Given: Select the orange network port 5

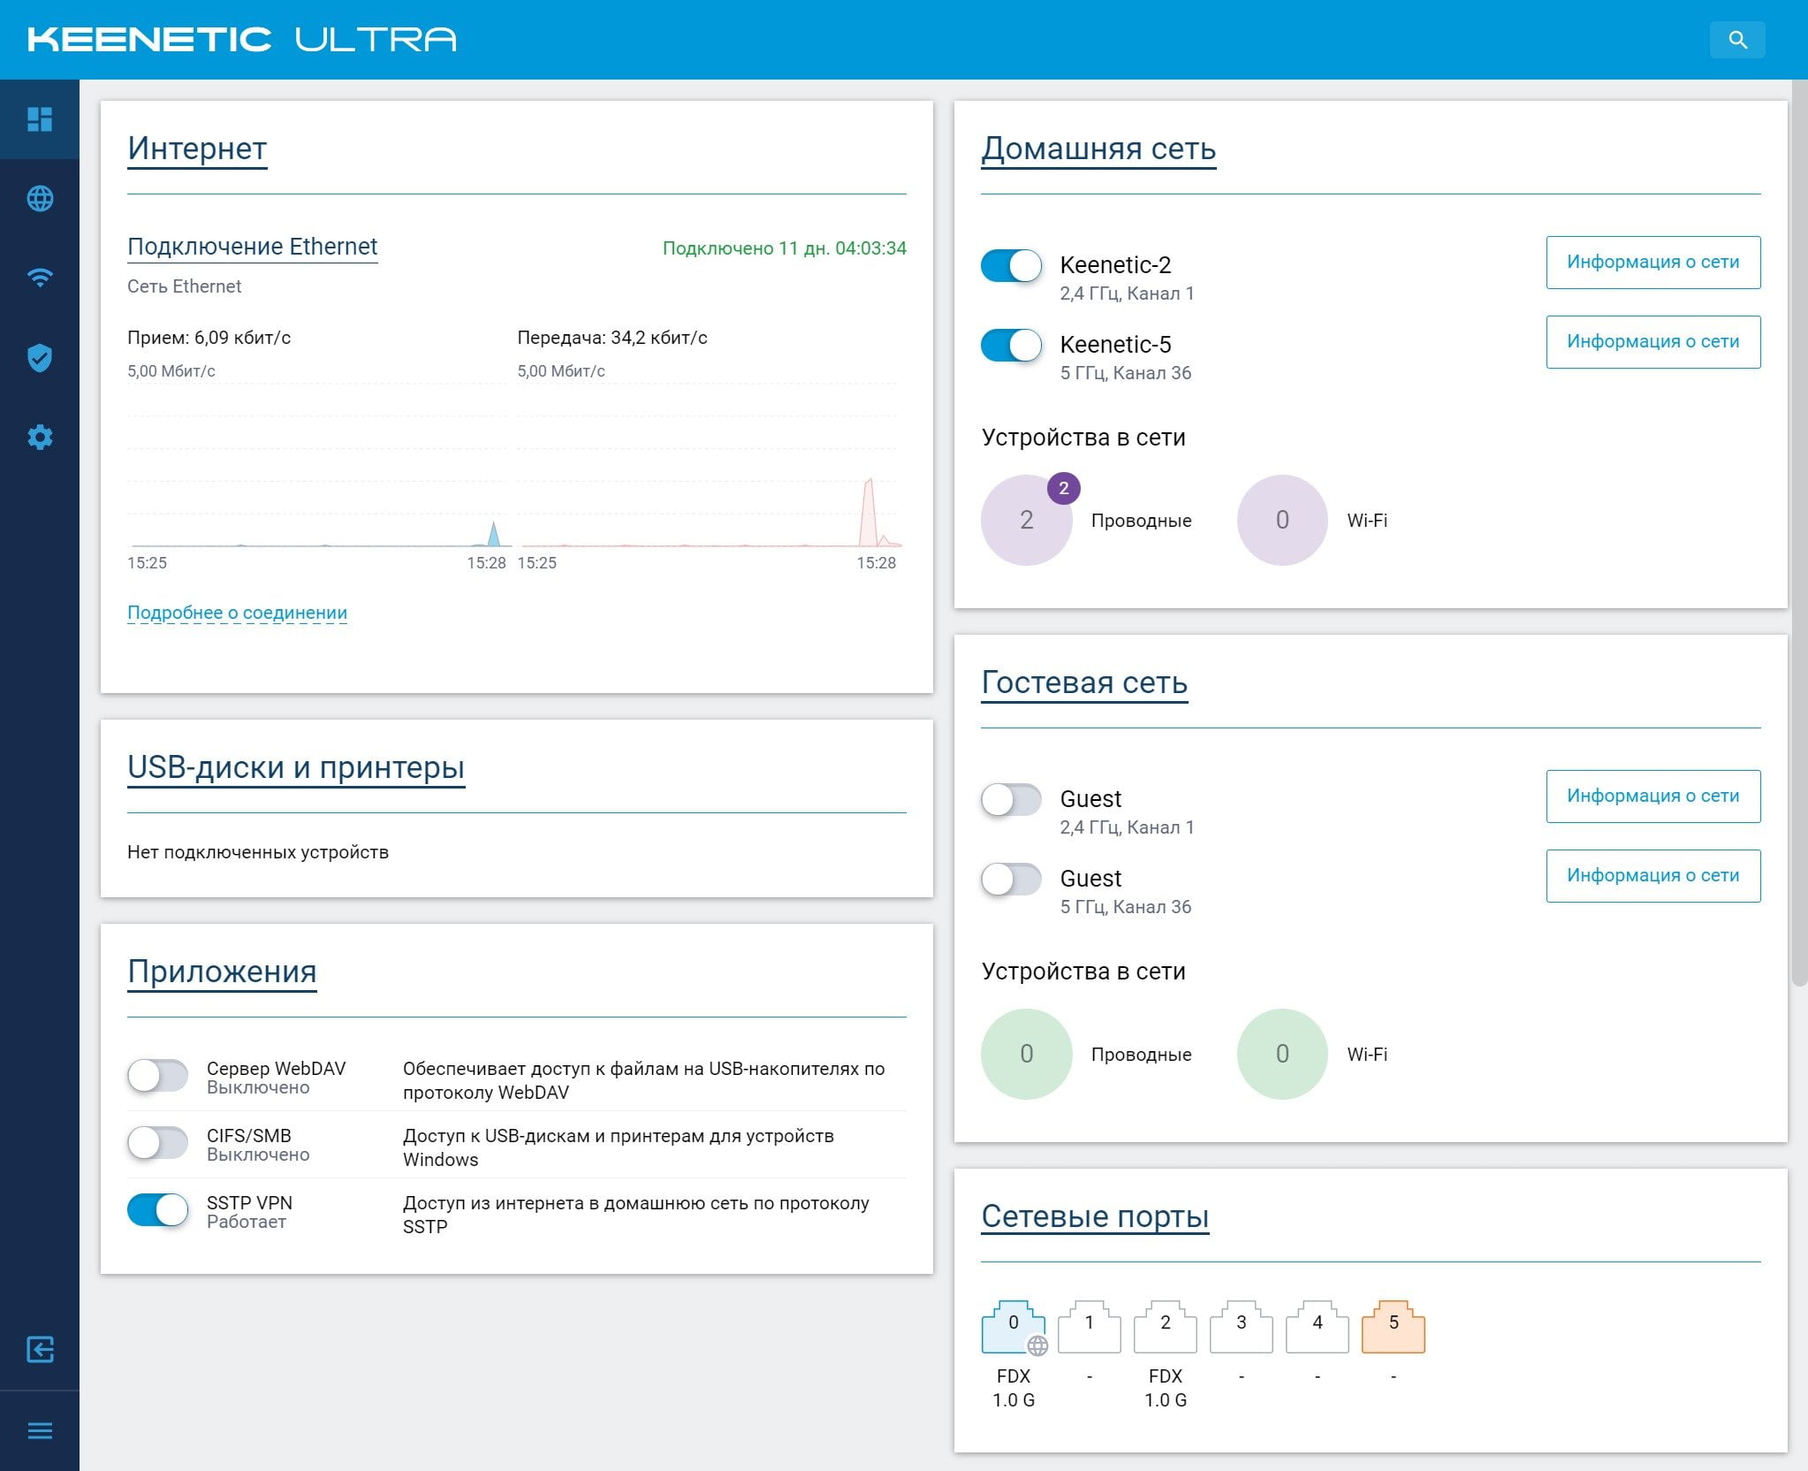Looking at the screenshot, I should (1394, 1326).
